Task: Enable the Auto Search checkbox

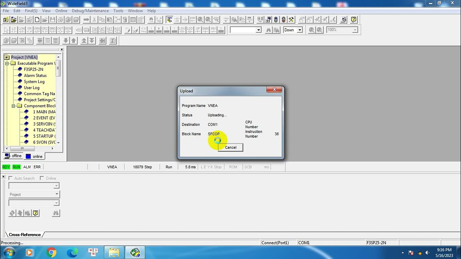Action: pos(11,178)
